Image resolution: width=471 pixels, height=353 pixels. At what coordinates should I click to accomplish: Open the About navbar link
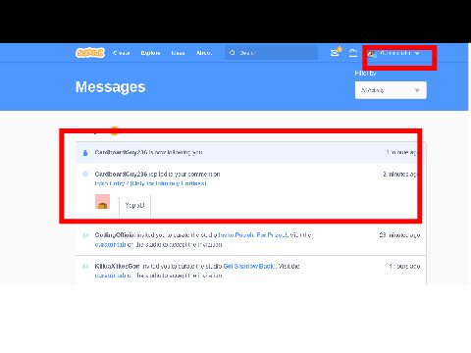point(204,53)
